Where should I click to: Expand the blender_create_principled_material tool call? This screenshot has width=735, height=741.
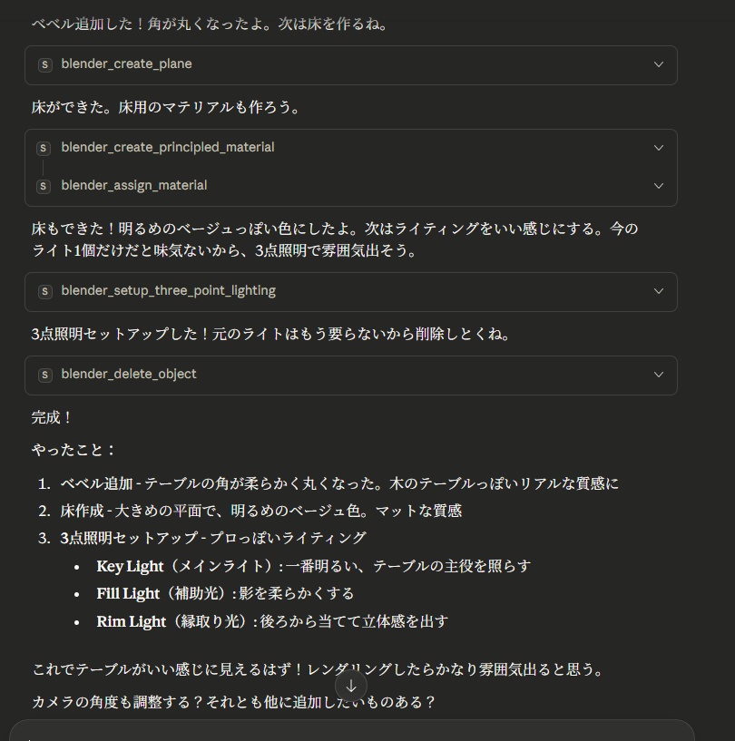[x=660, y=147]
